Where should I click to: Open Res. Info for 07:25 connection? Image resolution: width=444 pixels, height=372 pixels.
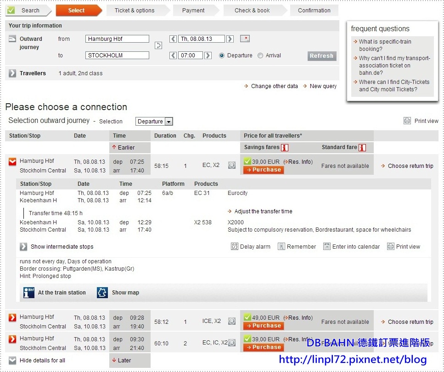point(298,162)
